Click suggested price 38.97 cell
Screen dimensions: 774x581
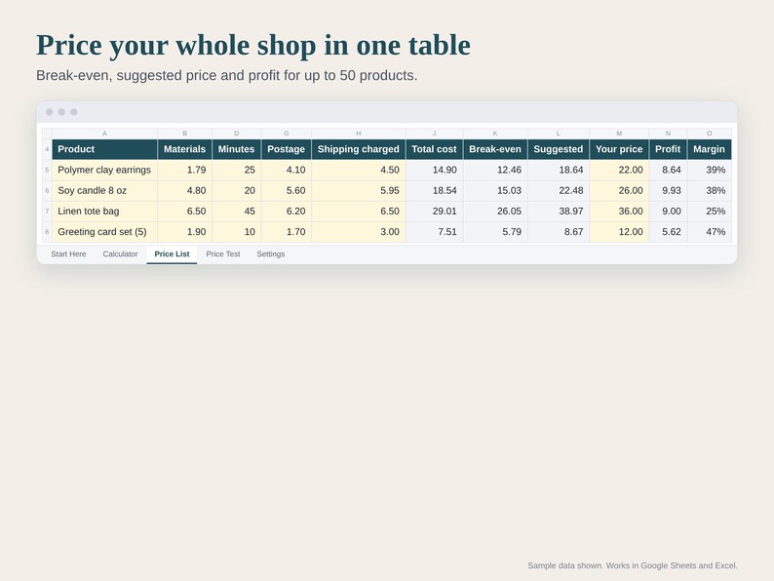click(559, 212)
